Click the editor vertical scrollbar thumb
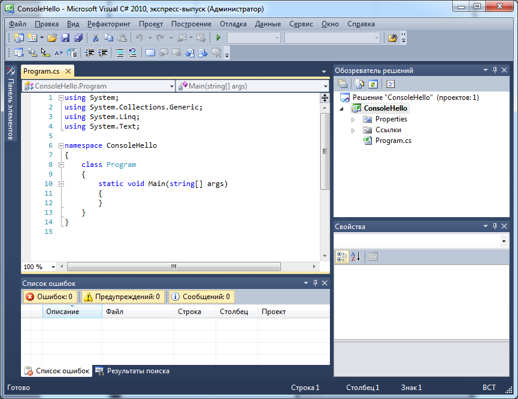The image size is (518, 399). pos(325,151)
